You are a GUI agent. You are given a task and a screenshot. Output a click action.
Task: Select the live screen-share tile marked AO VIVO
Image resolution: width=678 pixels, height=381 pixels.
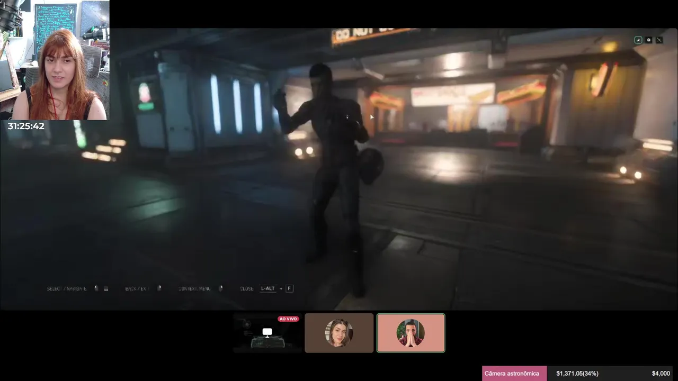[267, 333]
